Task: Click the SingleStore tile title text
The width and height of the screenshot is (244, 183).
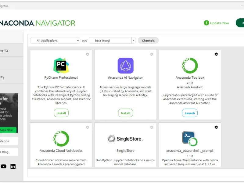Action: (x=125, y=151)
